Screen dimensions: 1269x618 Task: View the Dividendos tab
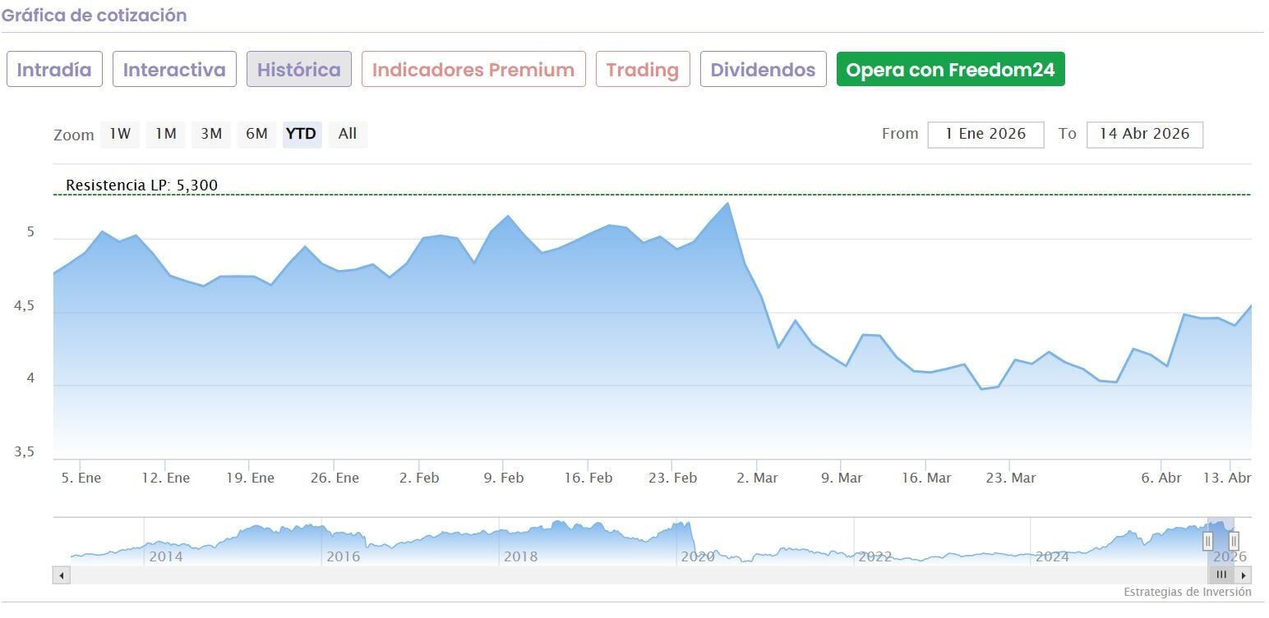pos(763,70)
